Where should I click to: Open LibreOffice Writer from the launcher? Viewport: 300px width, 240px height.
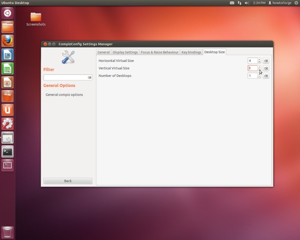click(7, 55)
